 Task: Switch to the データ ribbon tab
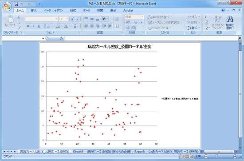pos(87,11)
